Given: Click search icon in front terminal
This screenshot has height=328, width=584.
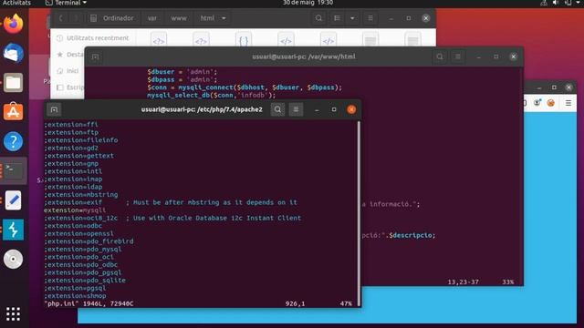Looking at the screenshot, I should click(277, 109).
